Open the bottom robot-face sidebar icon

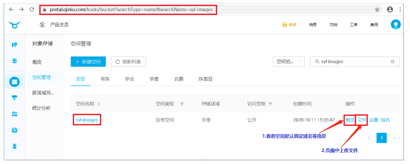(x=15, y=146)
